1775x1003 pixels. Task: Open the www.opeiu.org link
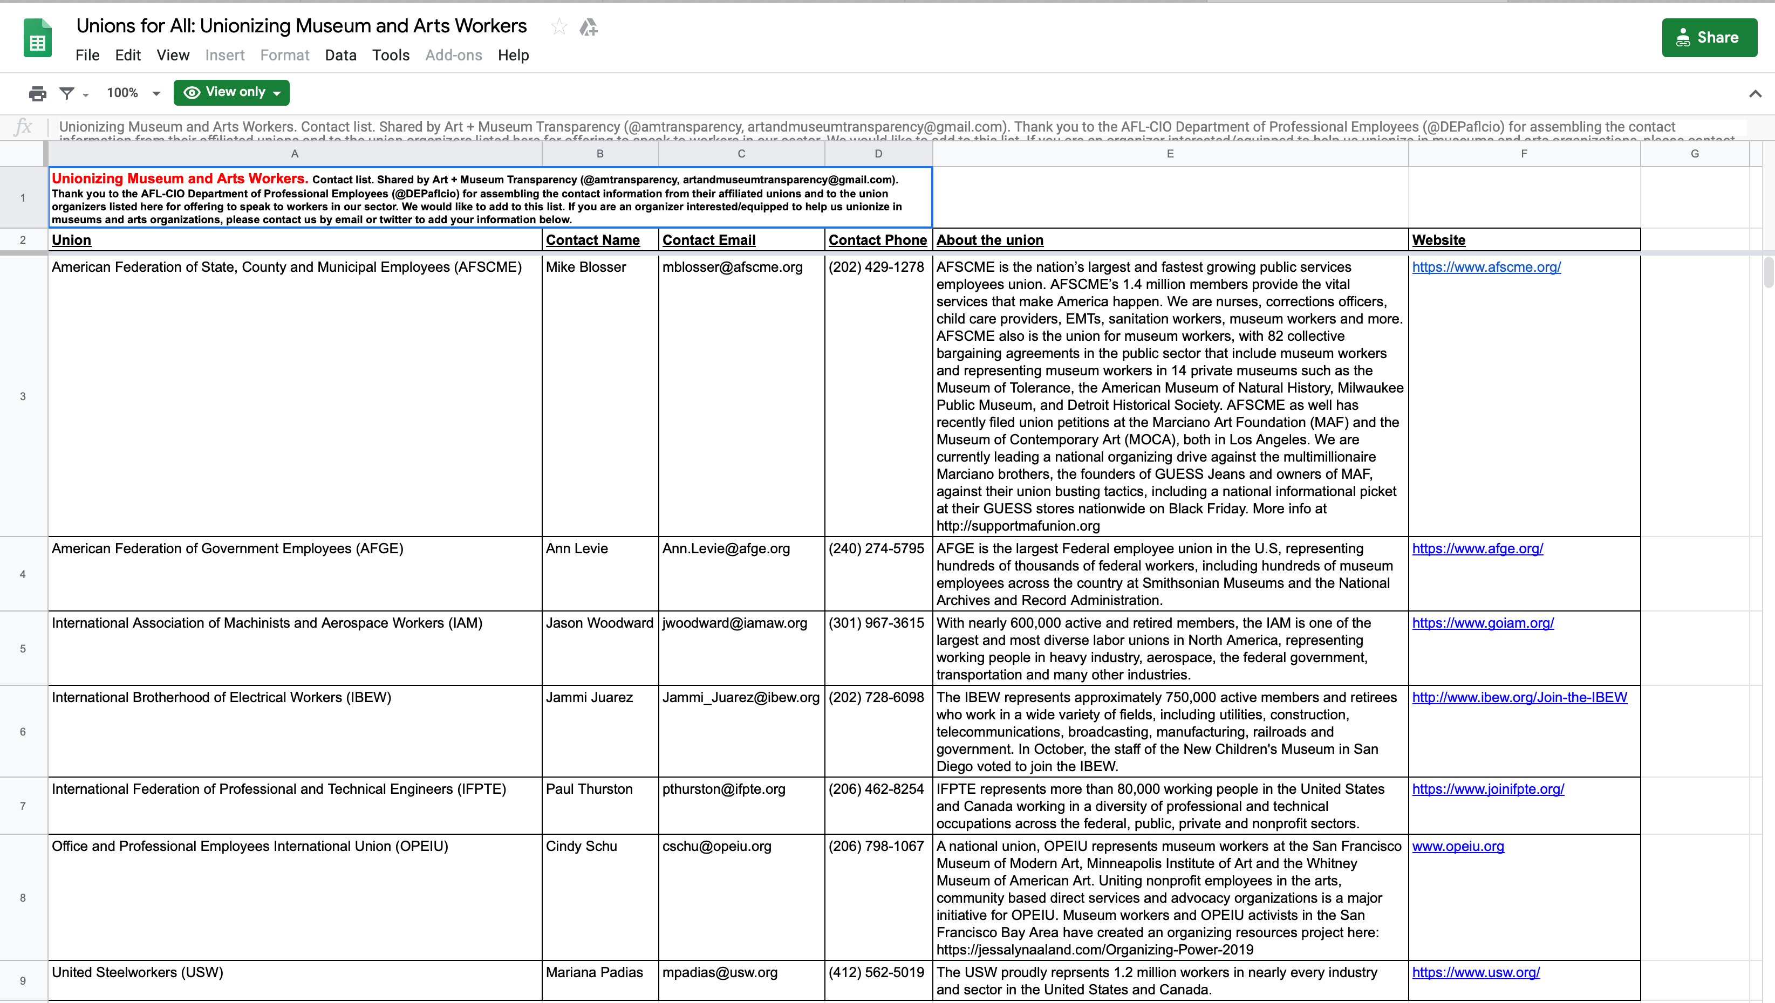[1457, 846]
